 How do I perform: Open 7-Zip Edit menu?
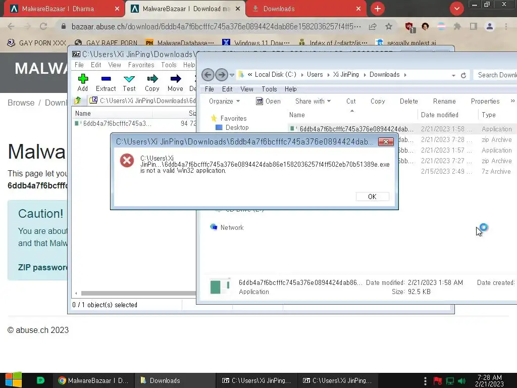click(96, 65)
